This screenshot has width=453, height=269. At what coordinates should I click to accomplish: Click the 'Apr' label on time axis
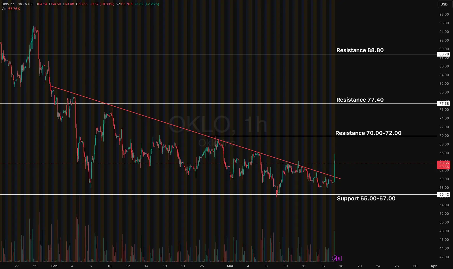(x=434, y=266)
